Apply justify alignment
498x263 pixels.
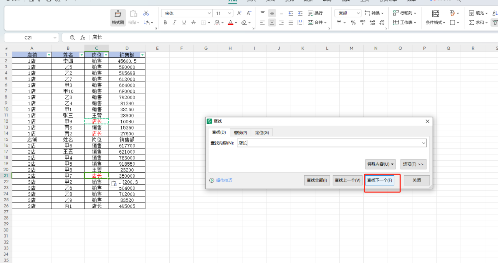(291, 22)
